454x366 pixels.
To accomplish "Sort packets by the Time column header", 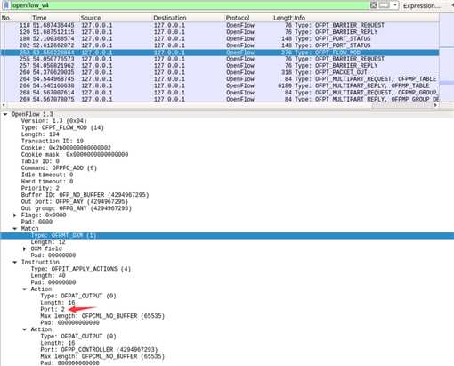I will coord(39,18).
